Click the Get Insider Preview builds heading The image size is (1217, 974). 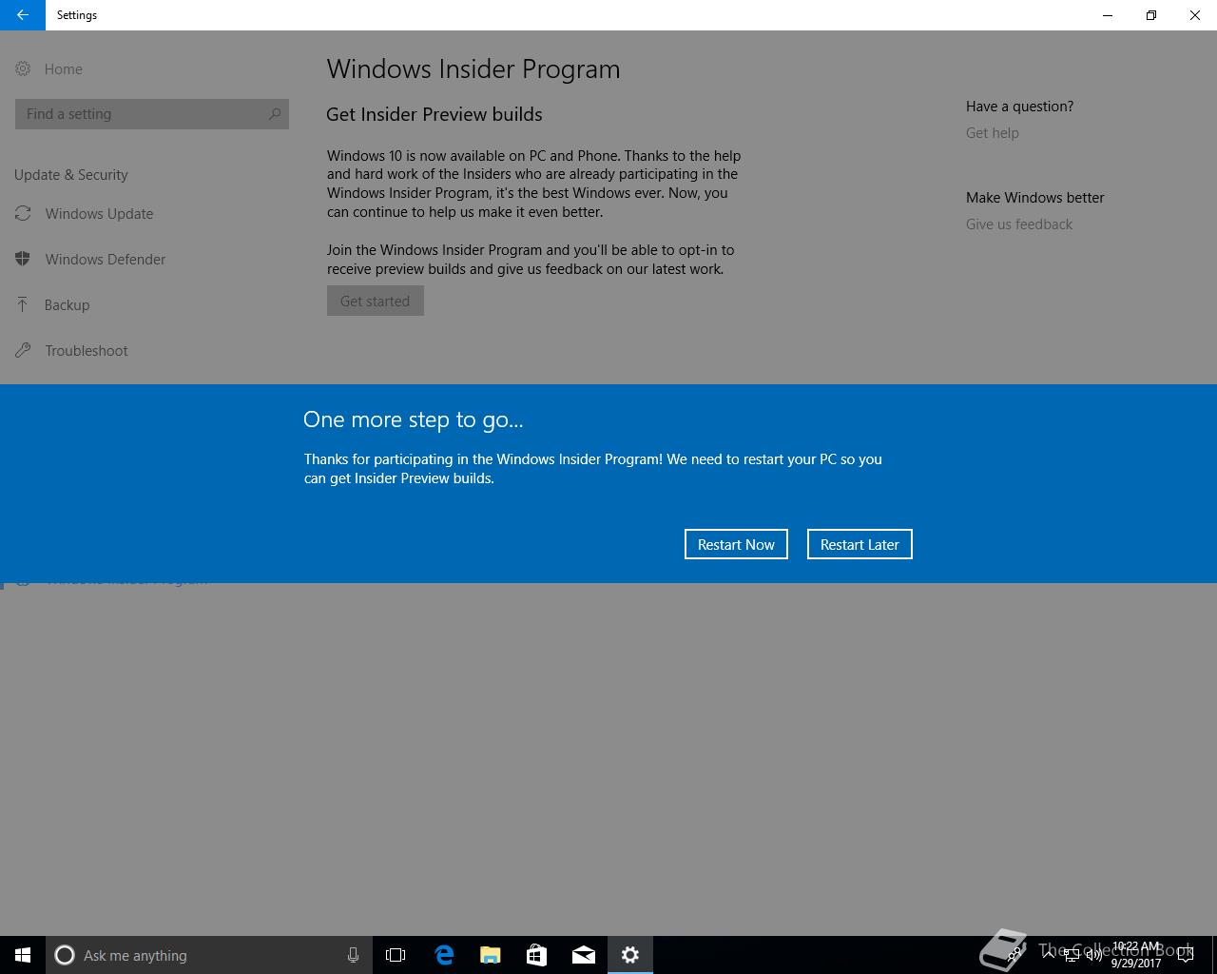point(435,114)
